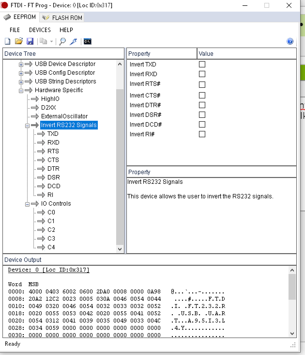Select the TXD tree item
This screenshot has width=305, height=355.
coord(53,134)
